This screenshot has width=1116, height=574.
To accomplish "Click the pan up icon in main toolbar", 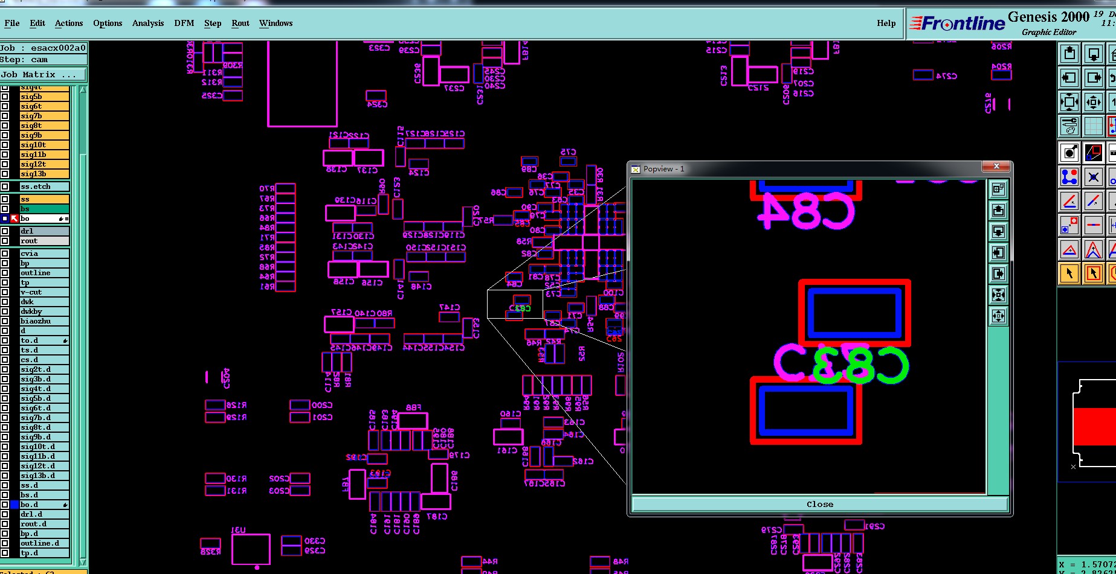I will 1069,54.
